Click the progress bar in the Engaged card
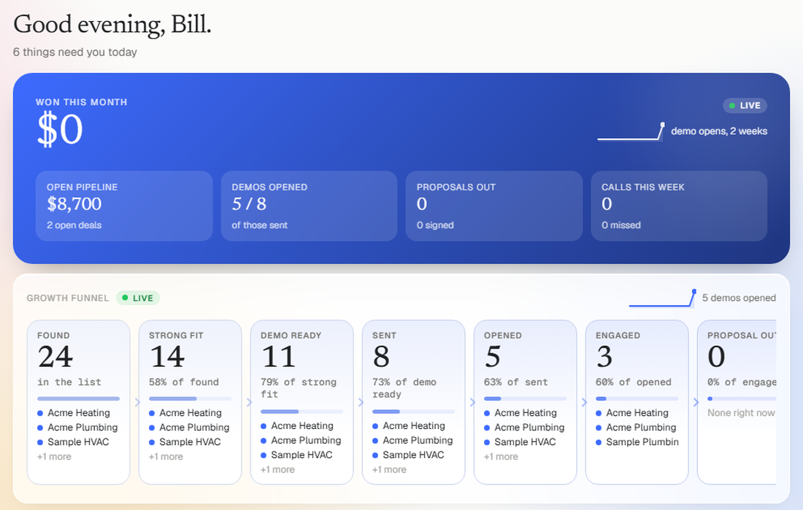The image size is (803, 510). tap(637, 398)
